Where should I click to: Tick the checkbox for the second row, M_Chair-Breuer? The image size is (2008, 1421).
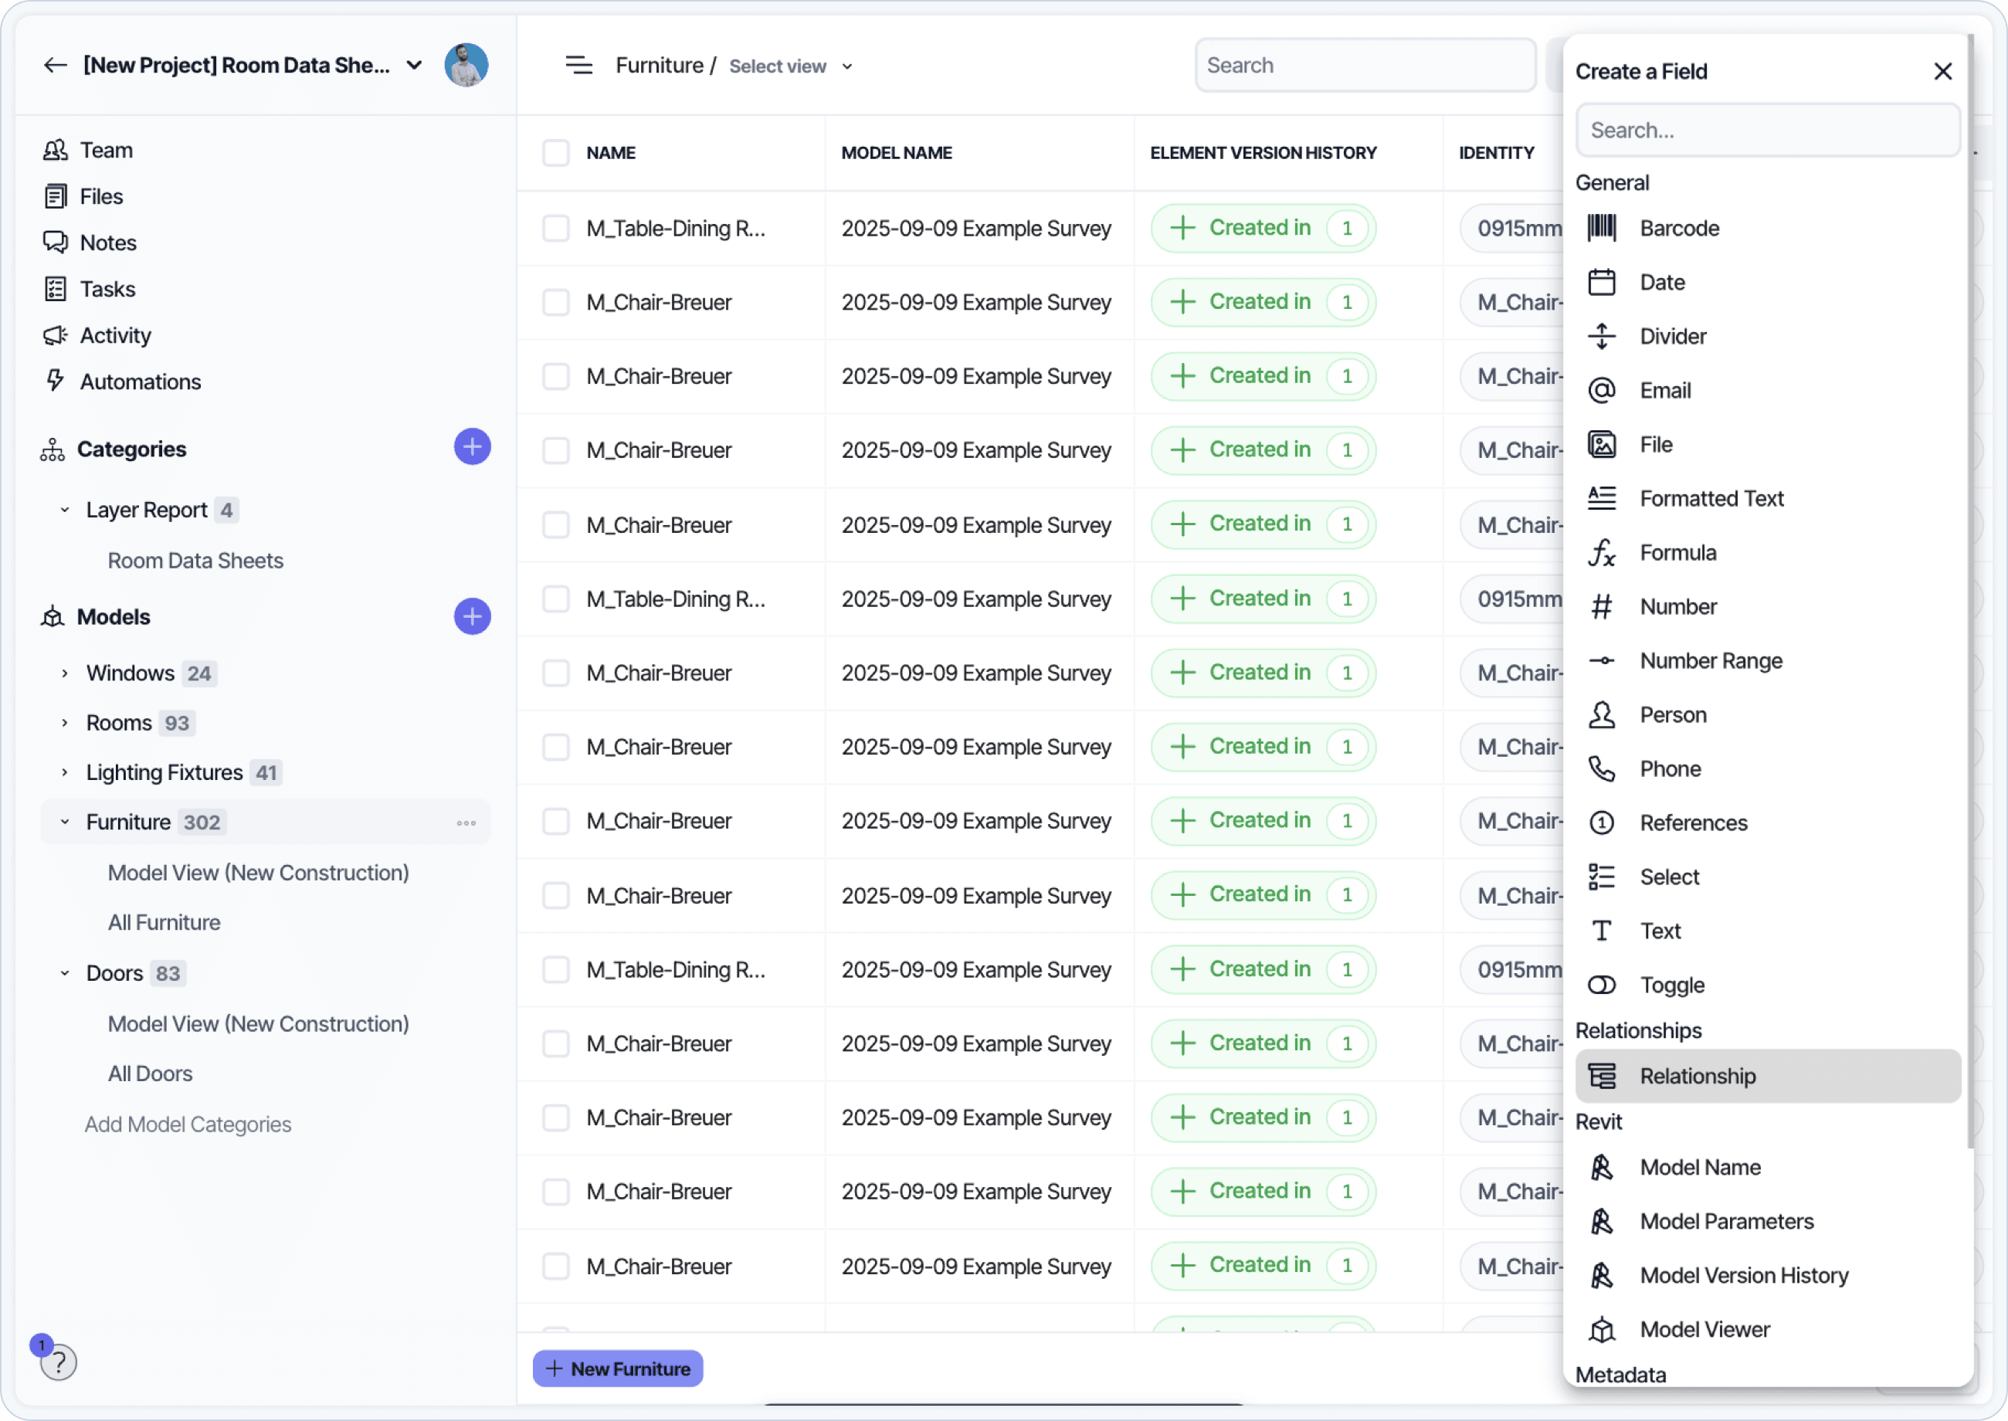[x=555, y=303]
